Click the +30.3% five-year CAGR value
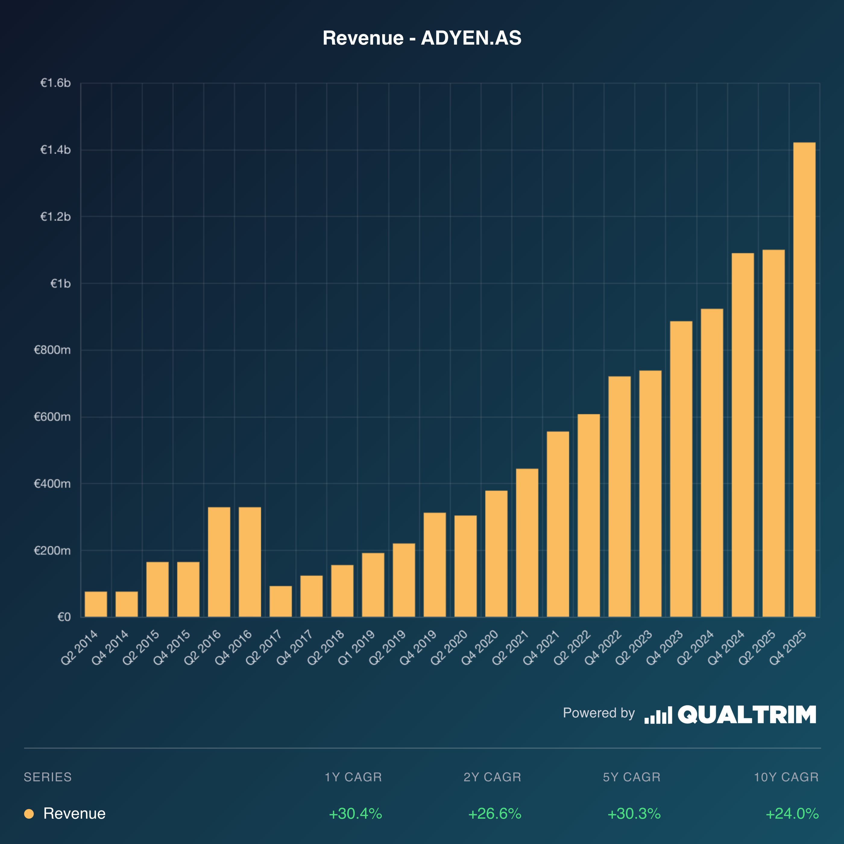 (634, 814)
